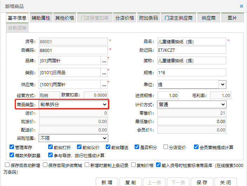Toggle the 前台打折 checkbox

coord(50,147)
